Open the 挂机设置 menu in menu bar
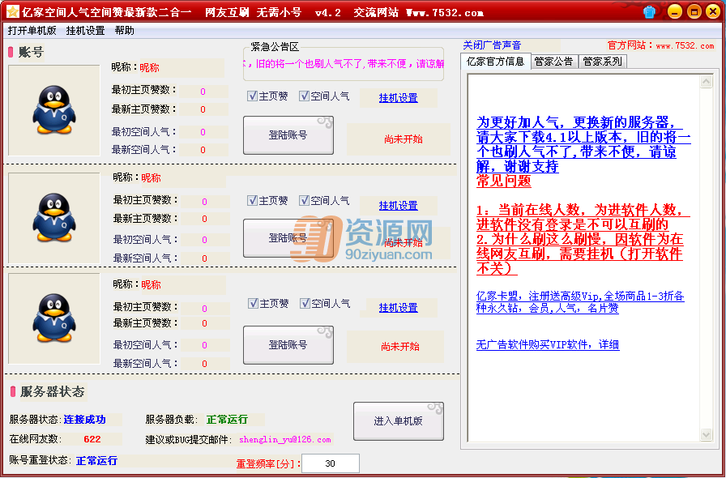Screen dimensions: 726x478 pos(86,31)
